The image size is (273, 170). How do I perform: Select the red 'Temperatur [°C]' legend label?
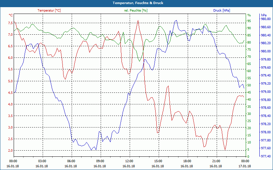(x=49, y=11)
